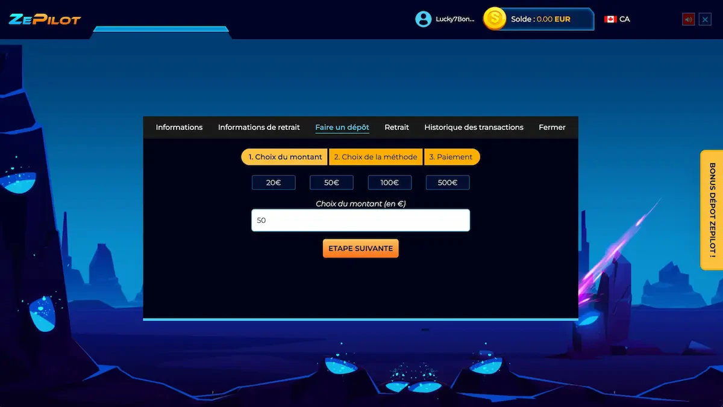Viewport: 723px width, 407px height.
Task: Click the Canadian flag icon
Action: [610, 19]
